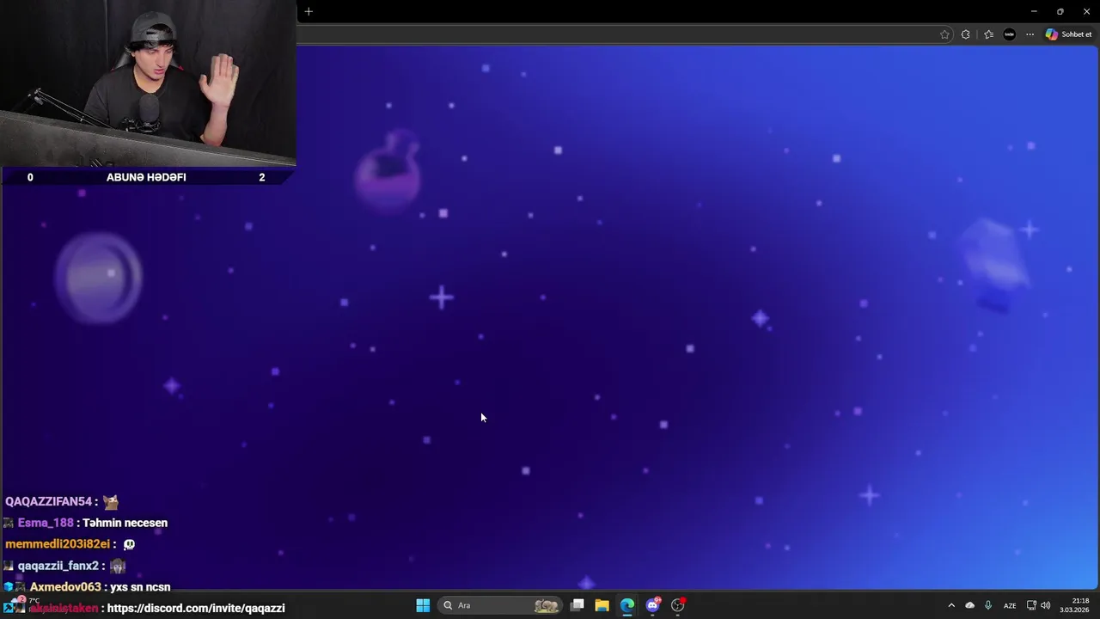Switch to Microsoft Edge on taskbar
Viewport: 1100px width, 619px height.
tap(627, 605)
